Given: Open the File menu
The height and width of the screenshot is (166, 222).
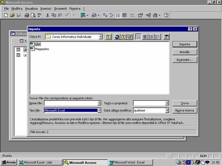Looking at the screenshot, I should click(6, 9).
